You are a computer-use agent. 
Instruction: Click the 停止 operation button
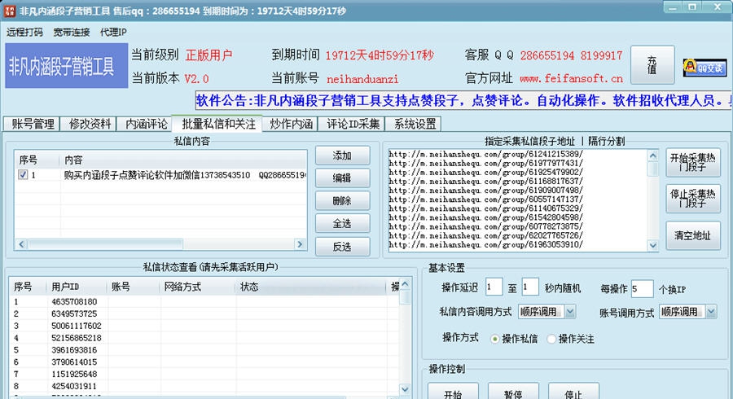click(x=573, y=392)
